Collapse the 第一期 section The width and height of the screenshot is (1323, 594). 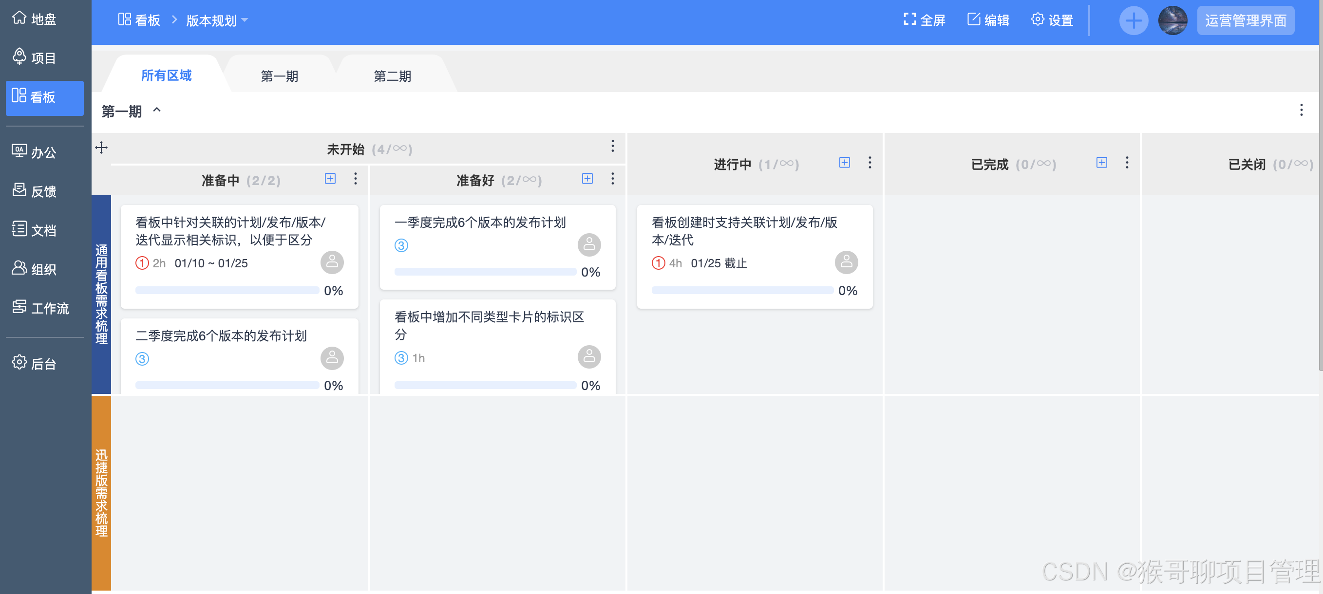157,110
